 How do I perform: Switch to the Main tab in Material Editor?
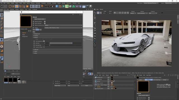(37, 30)
